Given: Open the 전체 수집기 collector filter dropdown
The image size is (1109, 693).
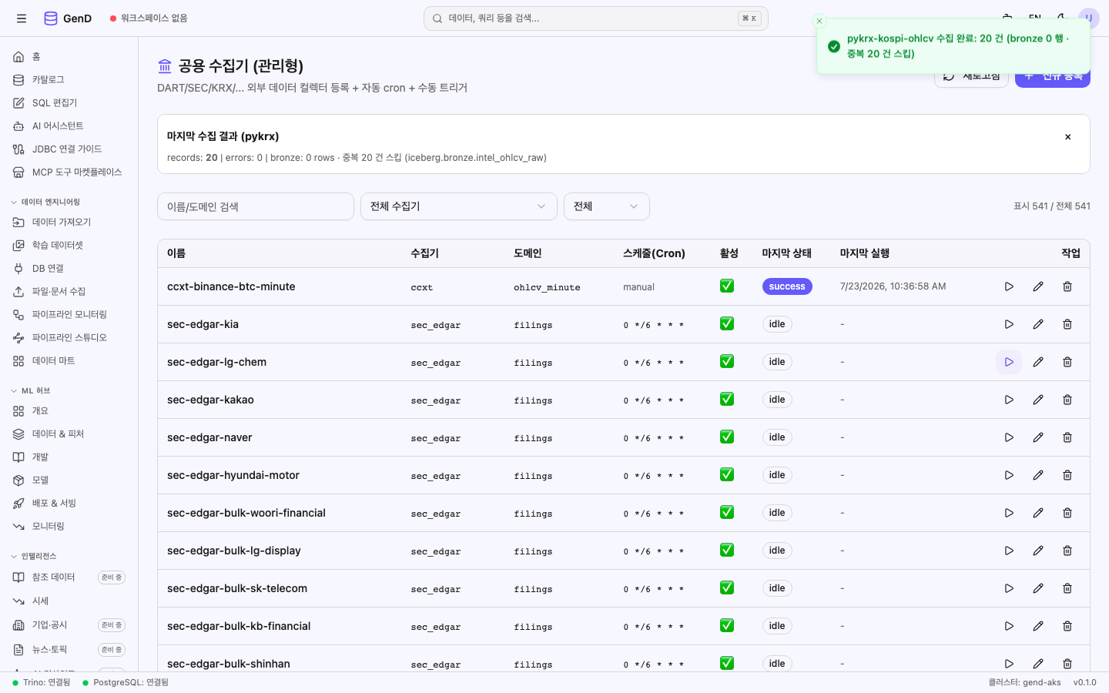Looking at the screenshot, I should tap(459, 206).
